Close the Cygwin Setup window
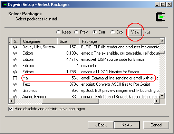The height and width of the screenshot is (134, 174). click(169, 4)
